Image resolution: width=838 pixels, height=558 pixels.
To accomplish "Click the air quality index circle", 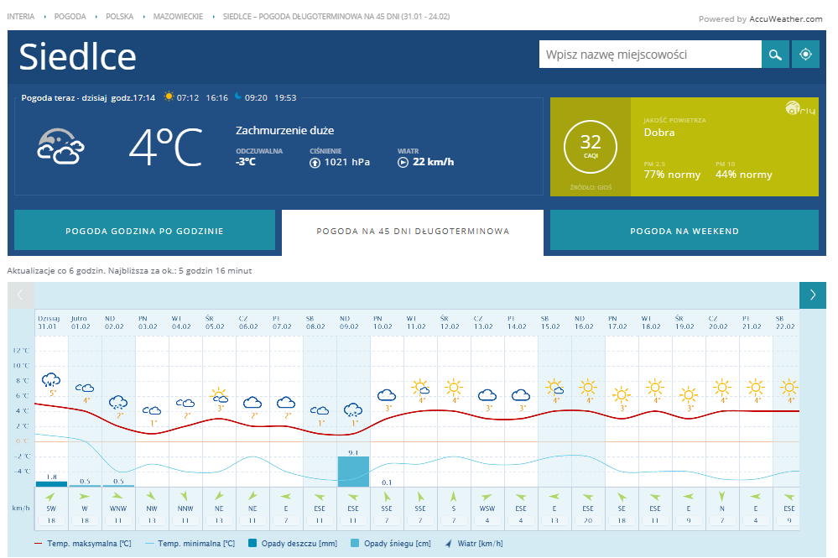I will tap(590, 146).
